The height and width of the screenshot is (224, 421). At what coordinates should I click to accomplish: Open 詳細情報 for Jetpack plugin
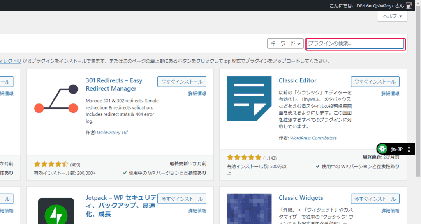pos(197,211)
